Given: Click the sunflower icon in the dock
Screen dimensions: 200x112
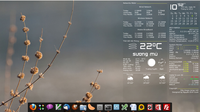Looking at the screenshot, I should point(141,107).
